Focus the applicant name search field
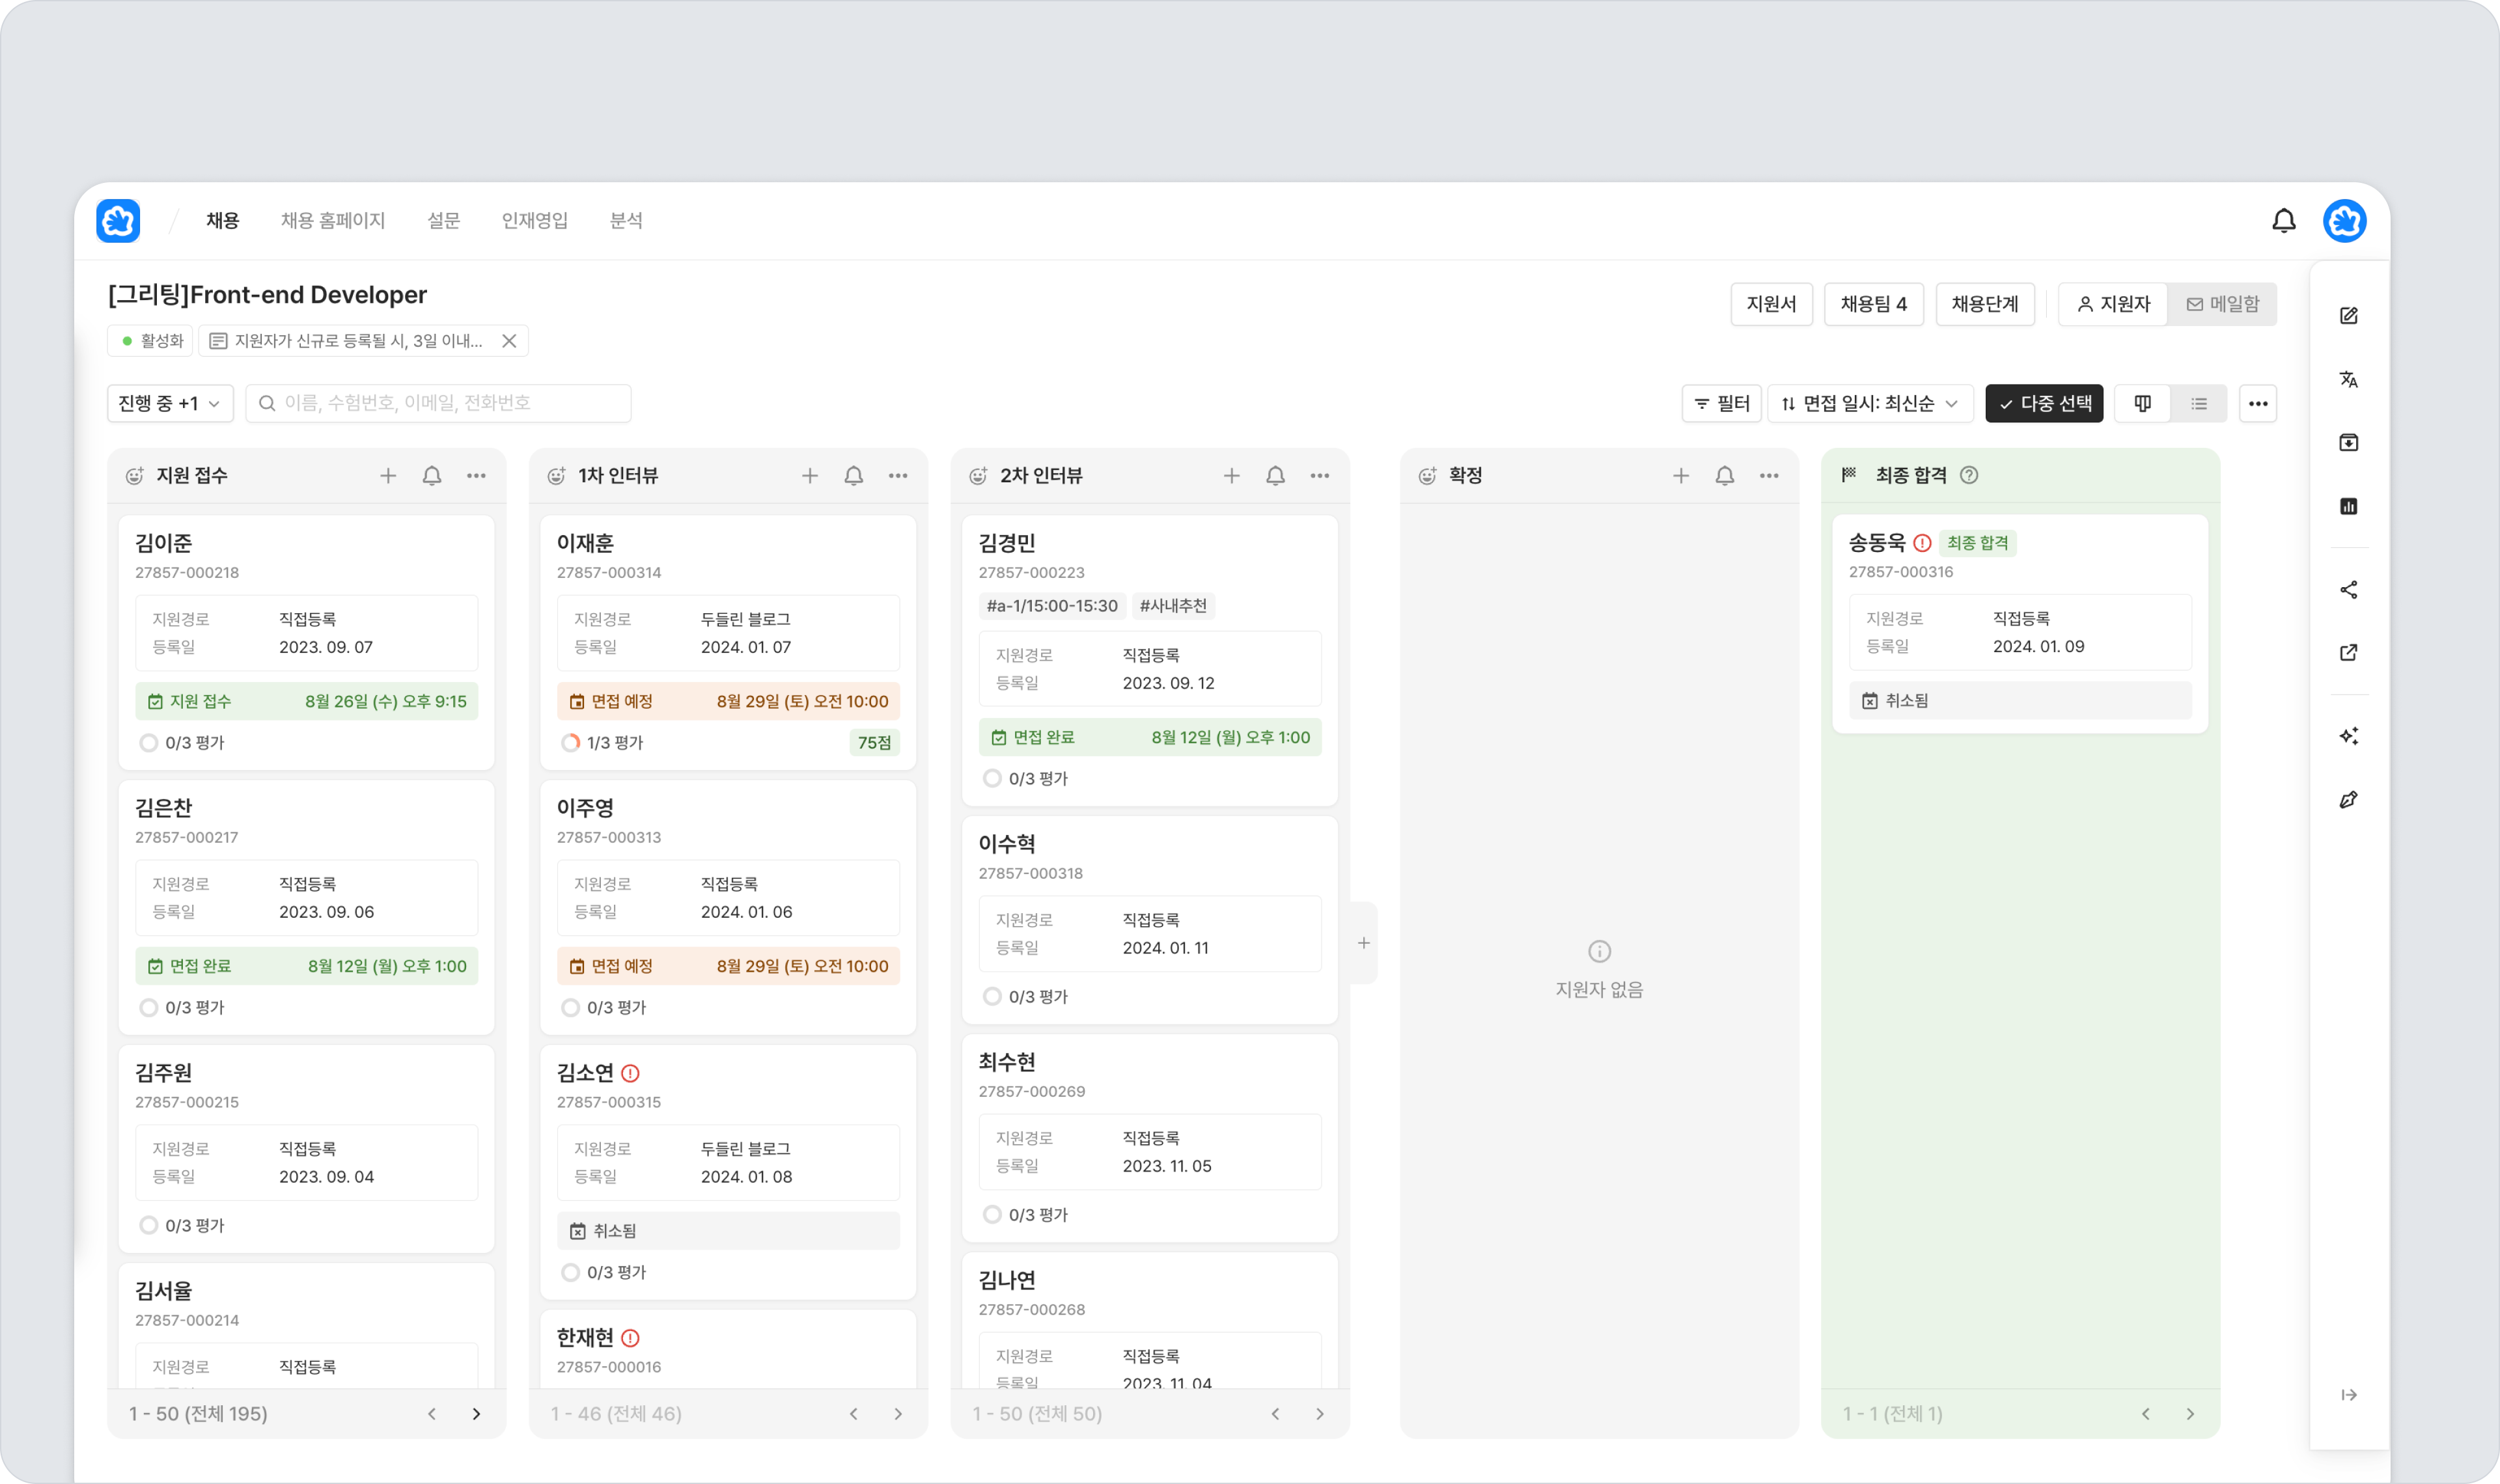 [x=438, y=403]
